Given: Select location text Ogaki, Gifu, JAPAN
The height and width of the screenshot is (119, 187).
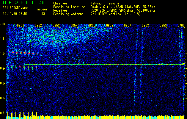Looking at the screenshot, I should click(107, 7).
